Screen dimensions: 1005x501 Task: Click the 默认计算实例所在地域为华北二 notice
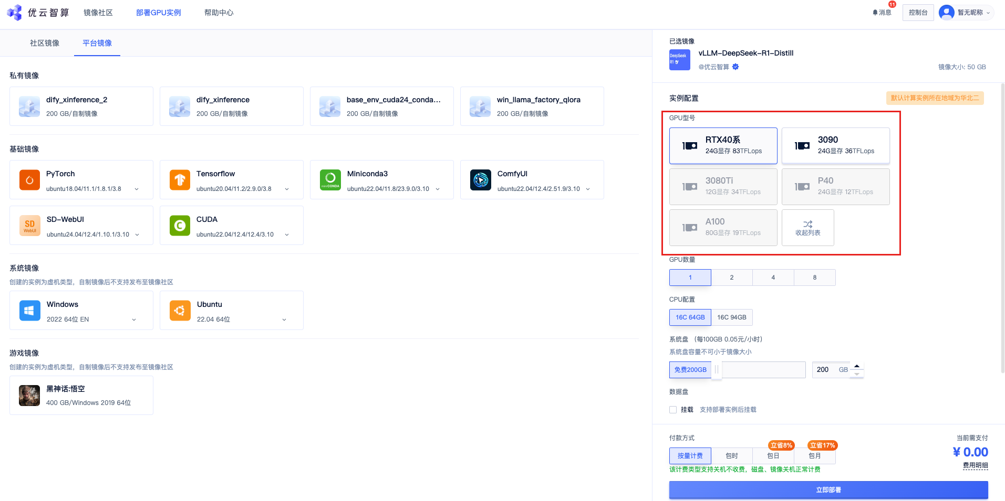[x=935, y=98]
